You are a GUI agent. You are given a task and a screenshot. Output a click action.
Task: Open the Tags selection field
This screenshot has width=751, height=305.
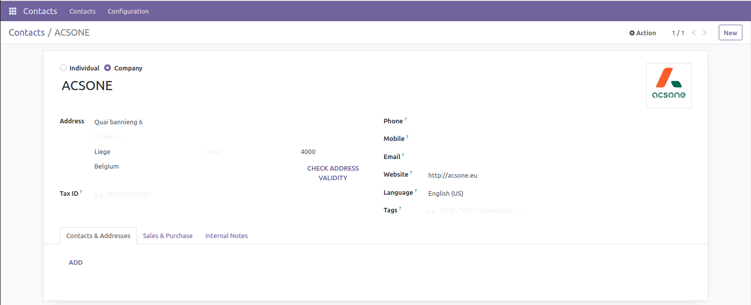[559, 210]
